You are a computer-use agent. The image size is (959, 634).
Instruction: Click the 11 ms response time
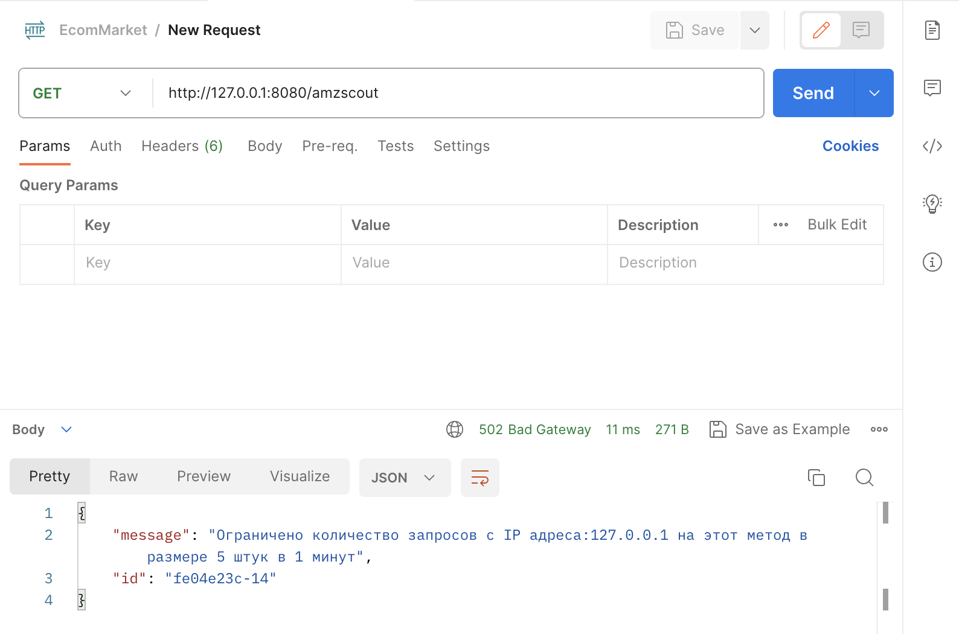click(x=623, y=429)
